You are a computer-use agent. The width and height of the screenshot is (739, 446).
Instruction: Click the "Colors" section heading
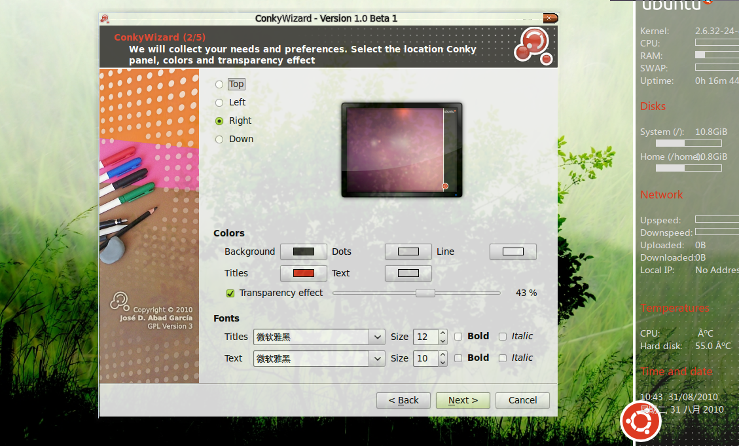[x=229, y=233]
